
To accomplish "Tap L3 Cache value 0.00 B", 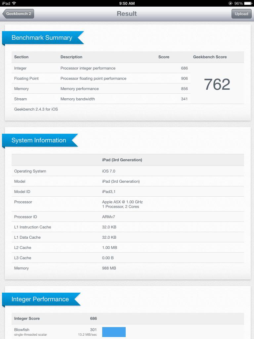I will click(x=108, y=258).
